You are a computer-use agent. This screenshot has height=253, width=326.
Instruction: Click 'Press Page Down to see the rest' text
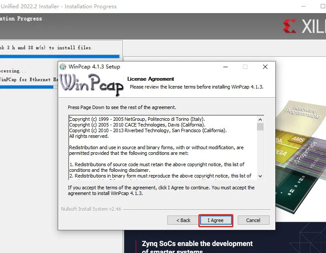[122, 107]
